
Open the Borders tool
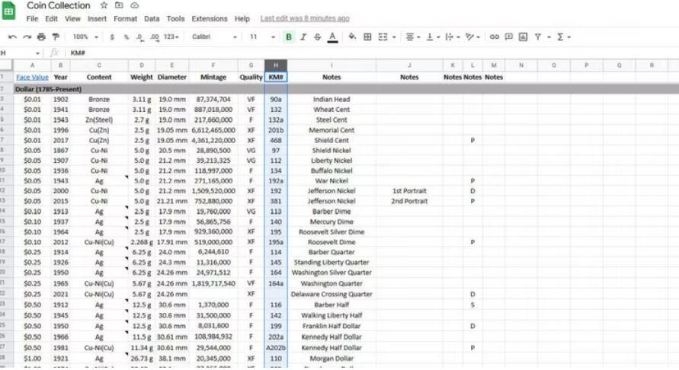click(x=367, y=37)
